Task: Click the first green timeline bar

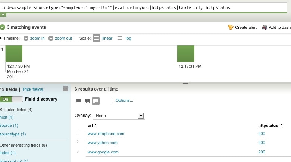Action: pos(14,54)
